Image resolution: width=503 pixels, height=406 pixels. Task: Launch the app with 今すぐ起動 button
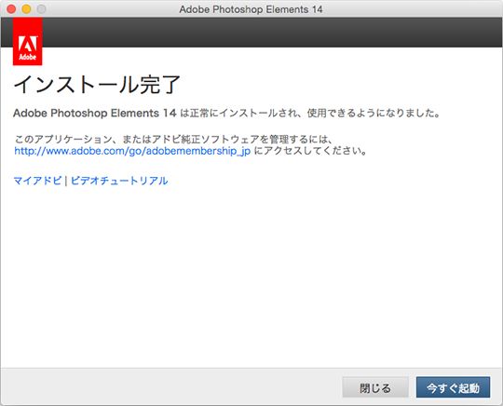pyautogui.click(x=453, y=387)
